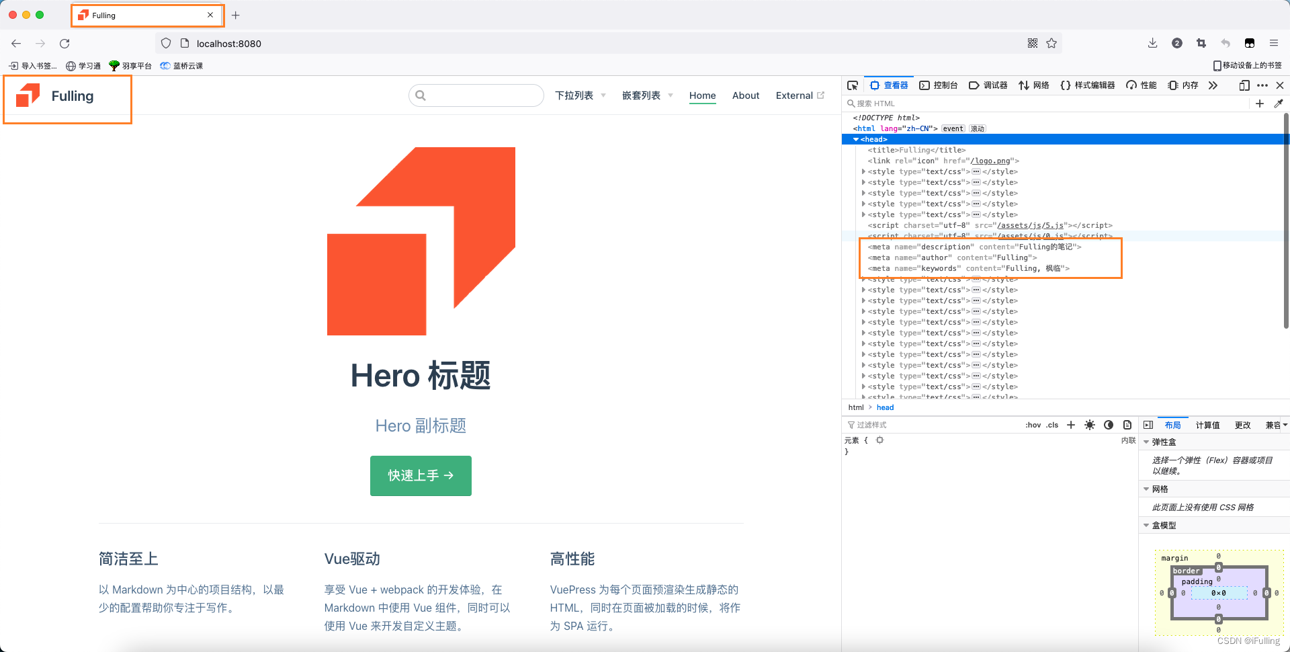
Task: Collapse the head element node
Action: [x=856, y=139]
